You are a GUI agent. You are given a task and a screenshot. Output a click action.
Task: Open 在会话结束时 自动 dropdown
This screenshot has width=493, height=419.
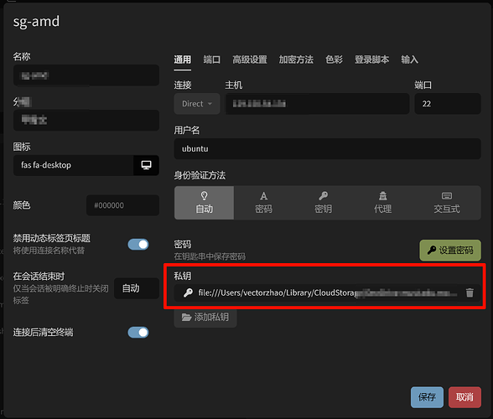(137, 288)
